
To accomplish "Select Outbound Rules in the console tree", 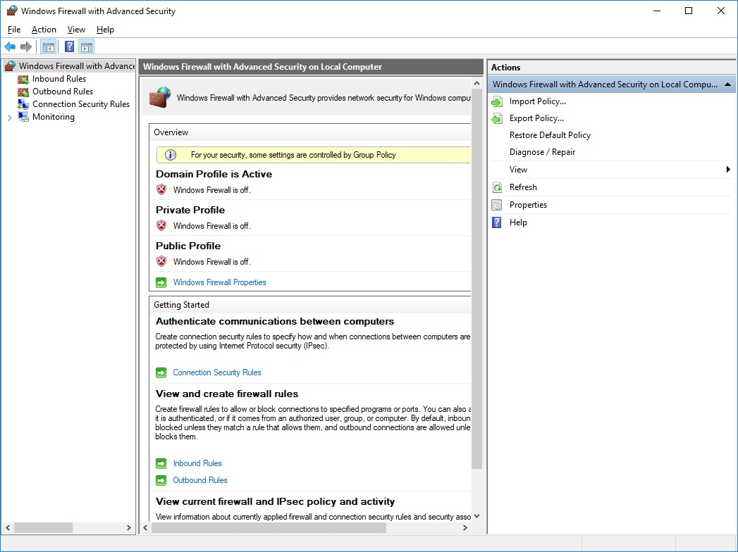I will [63, 92].
